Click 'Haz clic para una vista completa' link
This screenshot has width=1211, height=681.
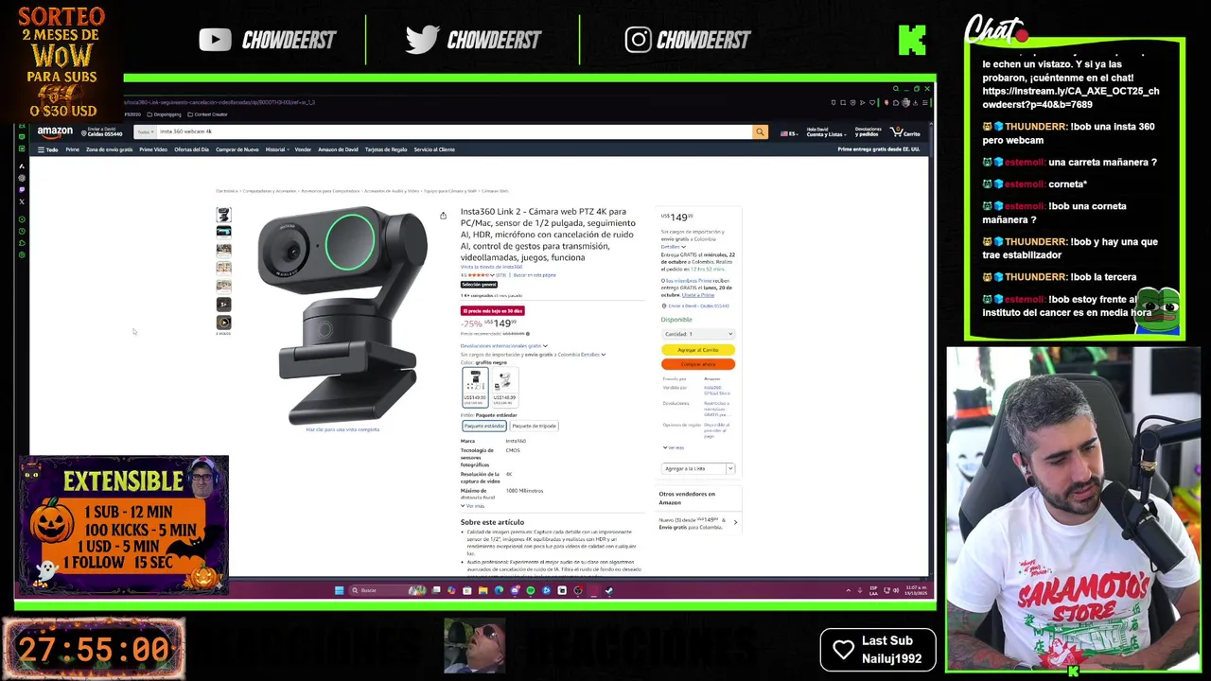342,429
